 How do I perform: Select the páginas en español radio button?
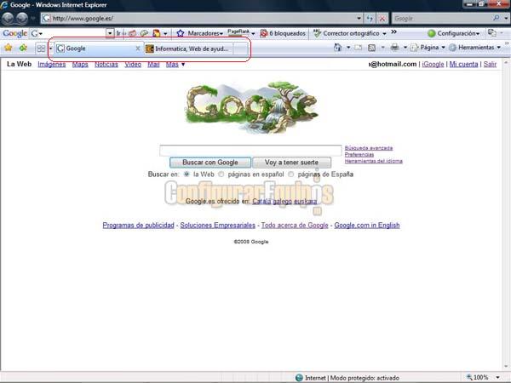click(221, 174)
